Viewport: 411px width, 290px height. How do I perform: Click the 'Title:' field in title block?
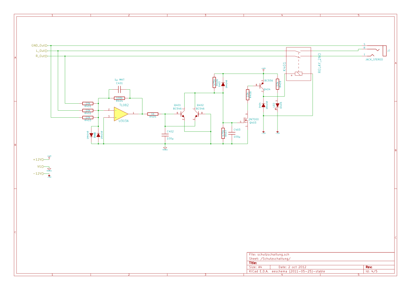pos(253,263)
